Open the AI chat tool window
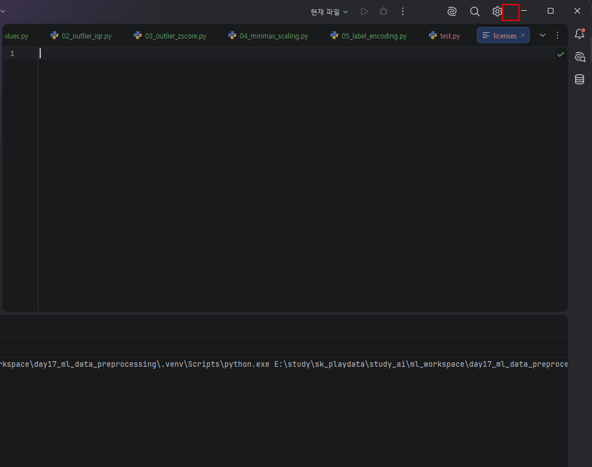 580,57
